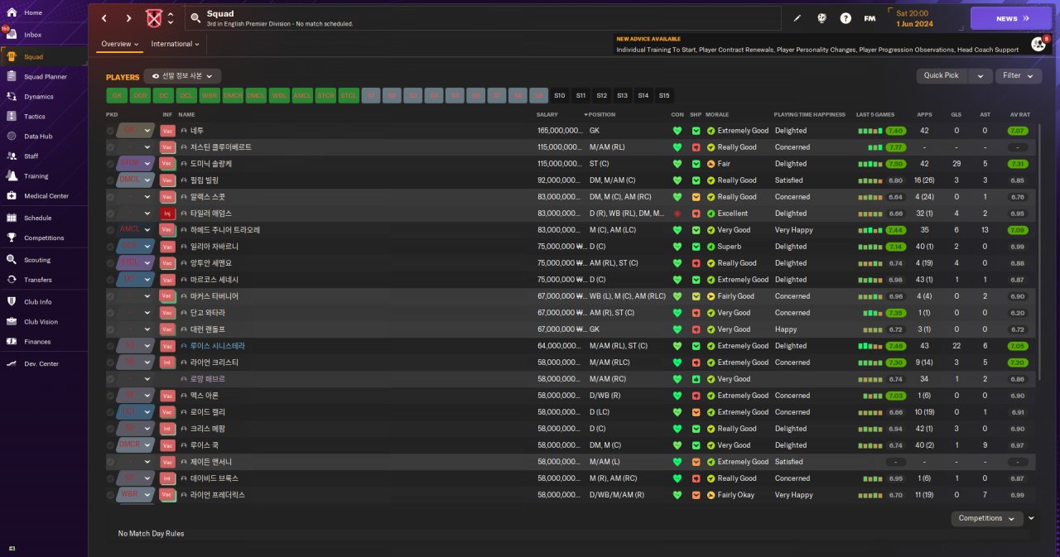Expand the Filter dropdown
This screenshot has width=1060, height=557.
1018,75
